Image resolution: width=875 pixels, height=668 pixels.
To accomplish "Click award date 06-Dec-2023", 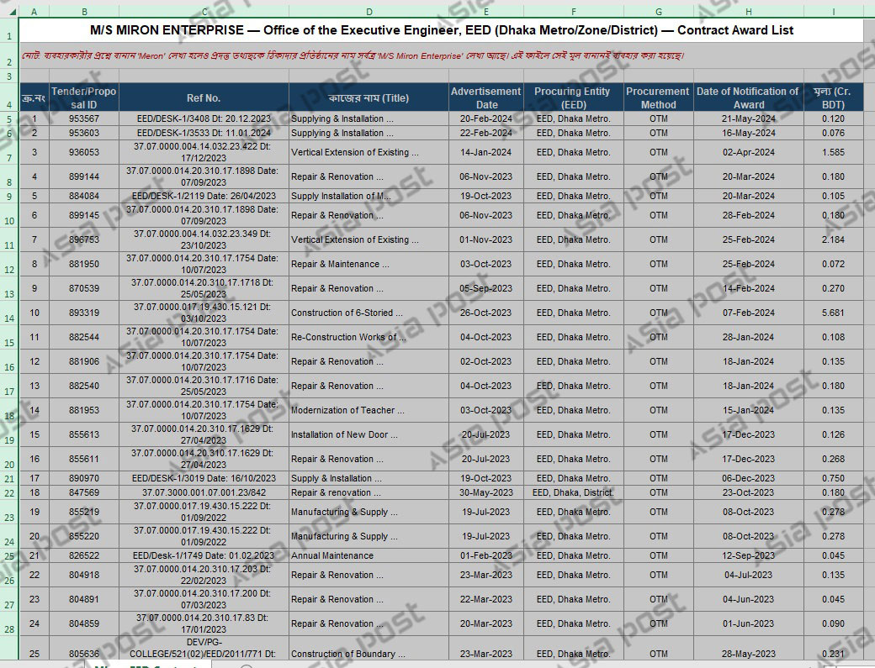I will tap(748, 478).
